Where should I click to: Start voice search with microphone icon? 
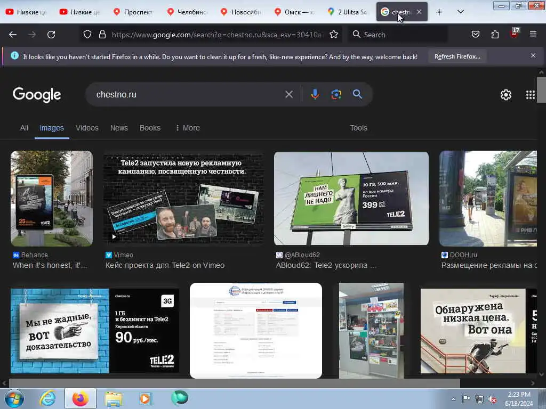pyautogui.click(x=315, y=94)
